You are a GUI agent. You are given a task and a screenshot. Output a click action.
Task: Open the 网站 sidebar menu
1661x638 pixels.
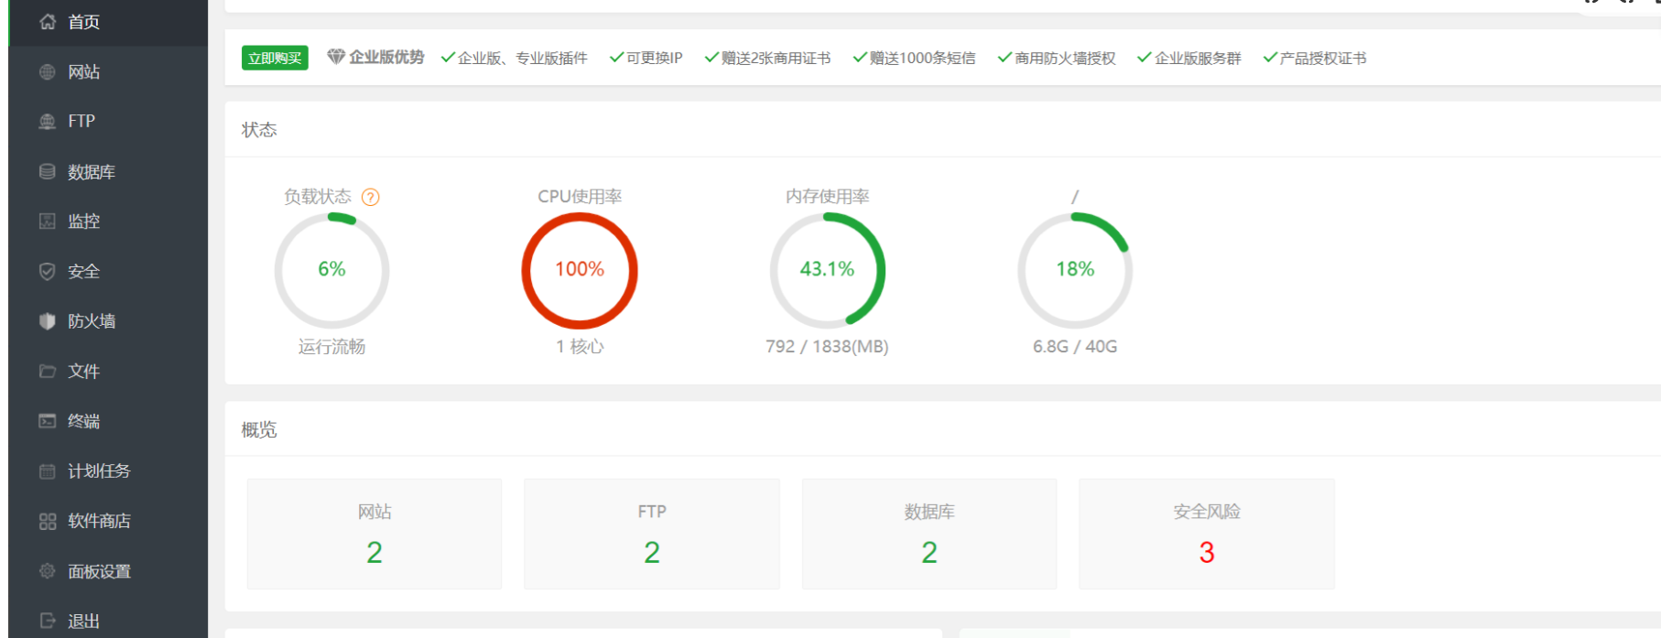108,71
